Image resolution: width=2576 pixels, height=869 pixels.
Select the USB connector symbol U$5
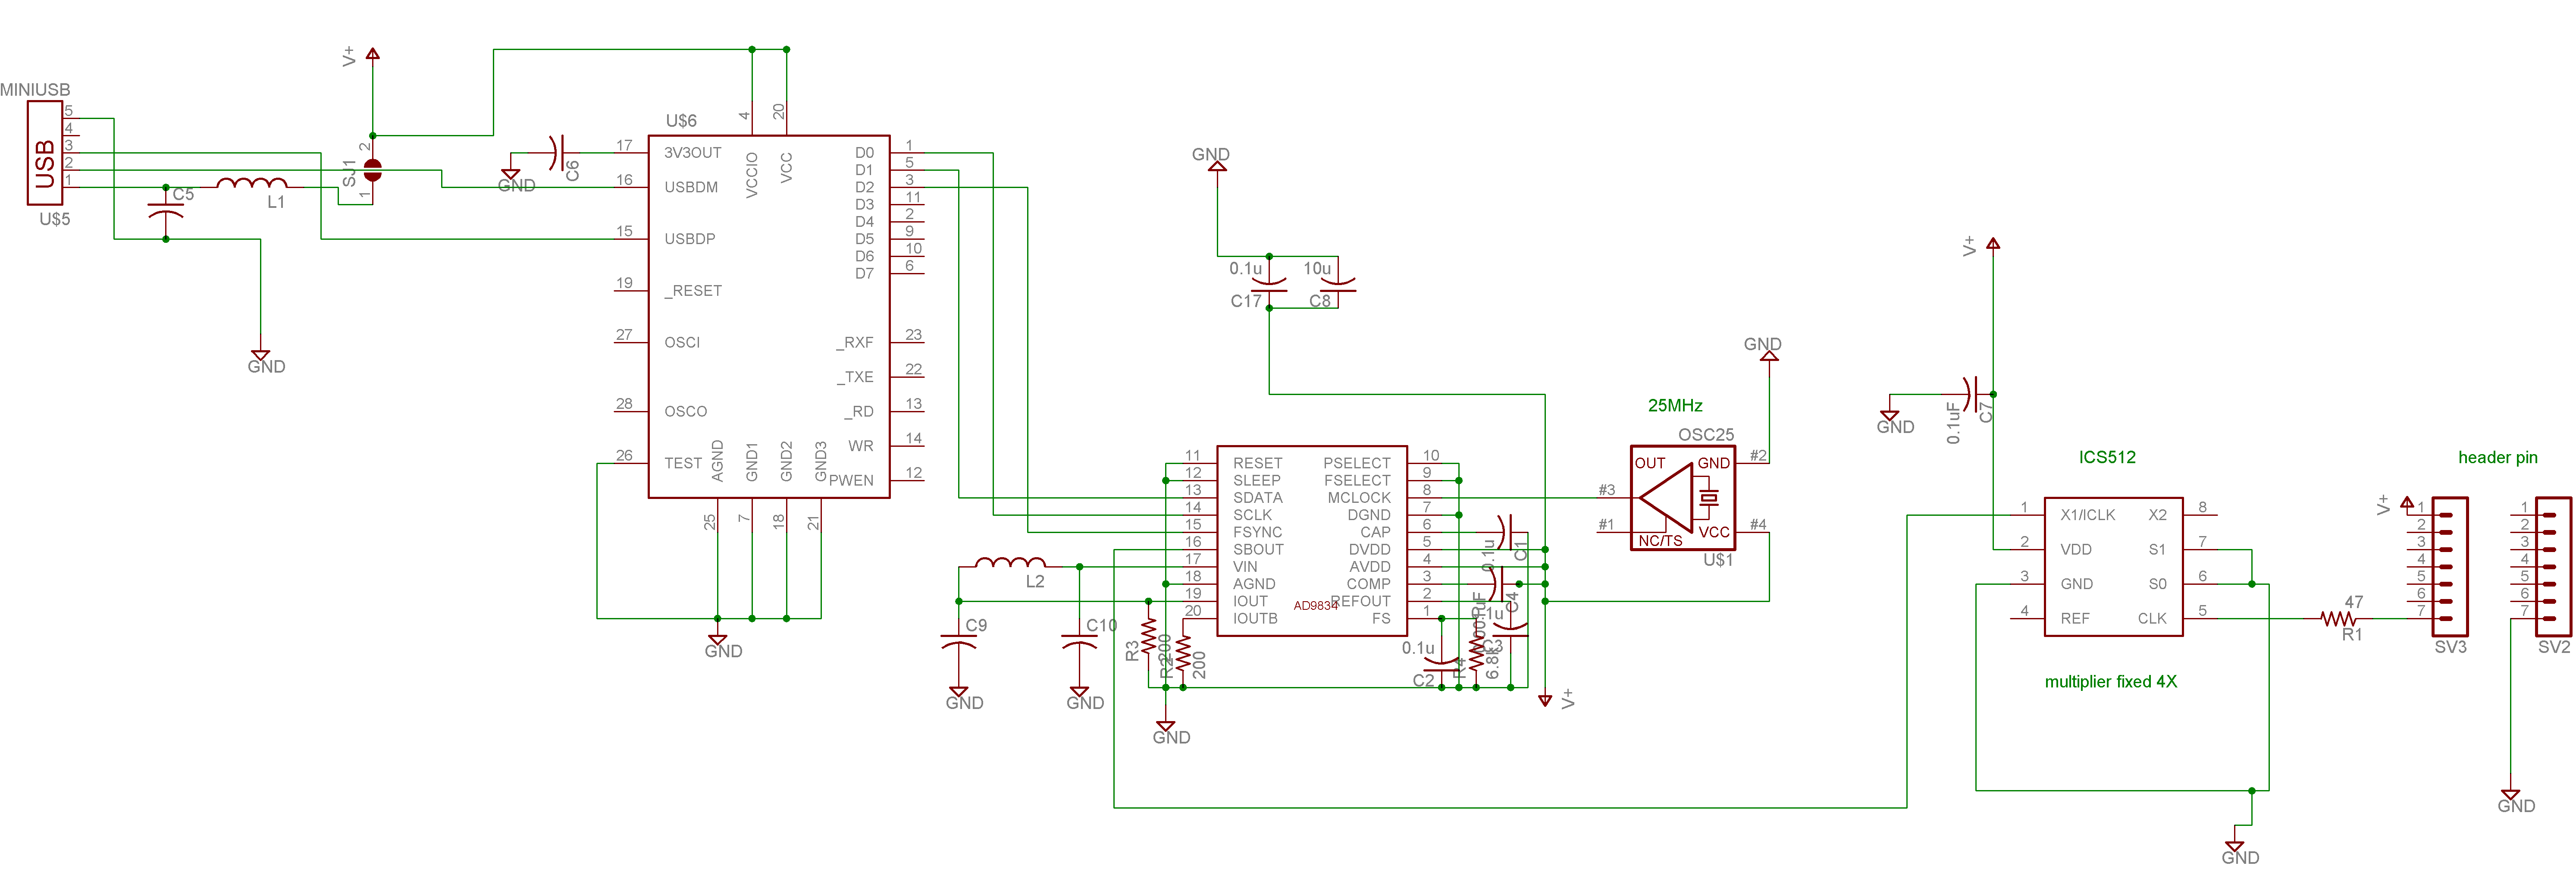click(45, 153)
